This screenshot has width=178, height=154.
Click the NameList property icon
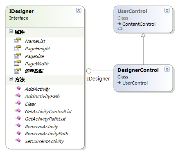point(18,41)
